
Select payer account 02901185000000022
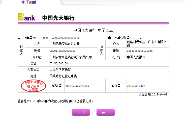63,51
